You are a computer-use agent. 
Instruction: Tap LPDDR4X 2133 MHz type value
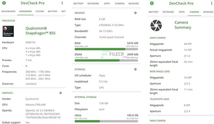point(111,25)
